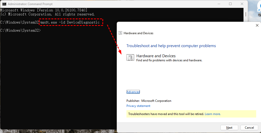
Task: Select the large Hardware and Devices icon
Action: click(x=130, y=58)
